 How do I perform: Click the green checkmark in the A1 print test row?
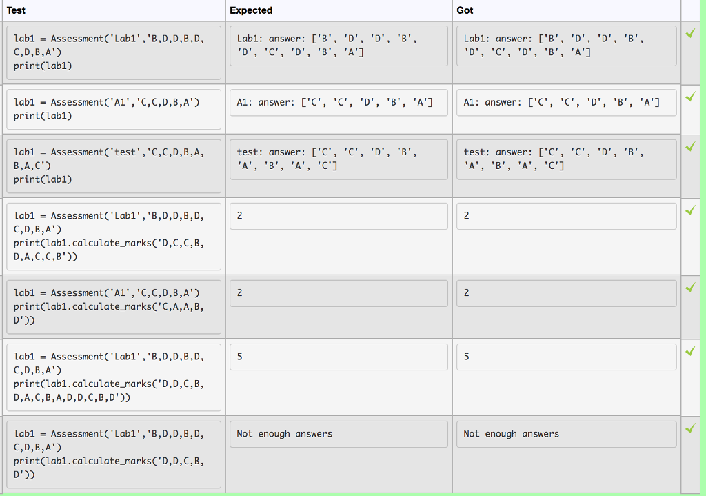click(x=690, y=97)
